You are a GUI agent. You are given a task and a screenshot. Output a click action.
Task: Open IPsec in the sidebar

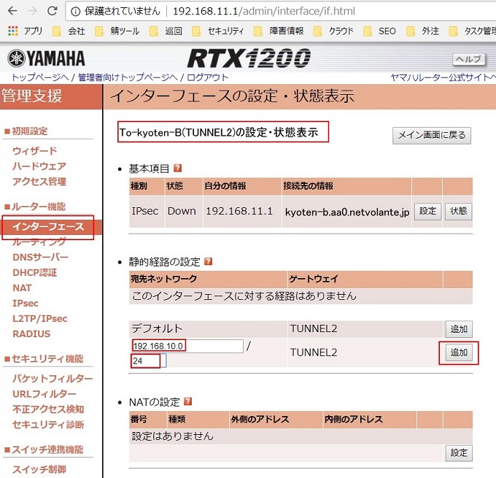click(26, 304)
